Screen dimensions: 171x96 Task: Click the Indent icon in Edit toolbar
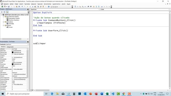click(88, 7)
